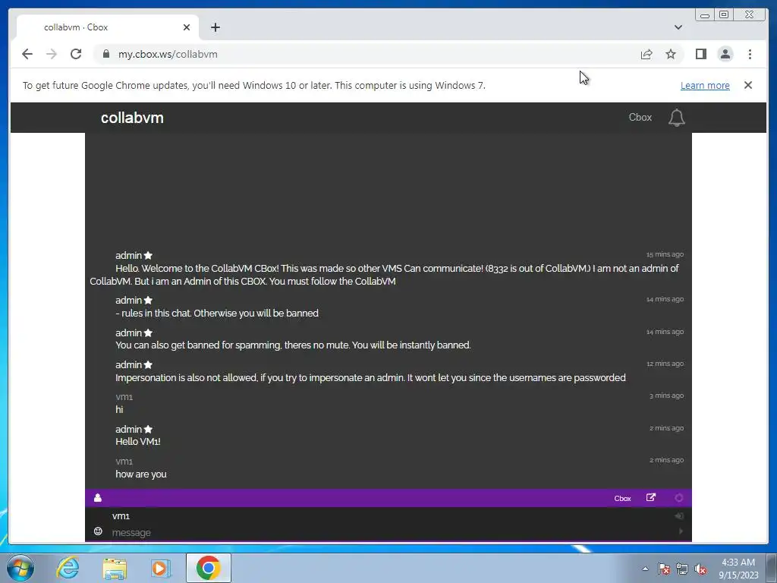Open a new browser tab
Viewport: 777px width, 583px height.
[x=215, y=27]
